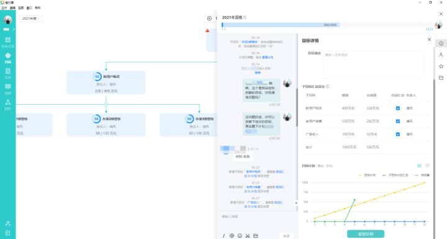
Task: Collapse the chat pane with the double-arrow
Action: pyautogui.click(x=296, y=203)
